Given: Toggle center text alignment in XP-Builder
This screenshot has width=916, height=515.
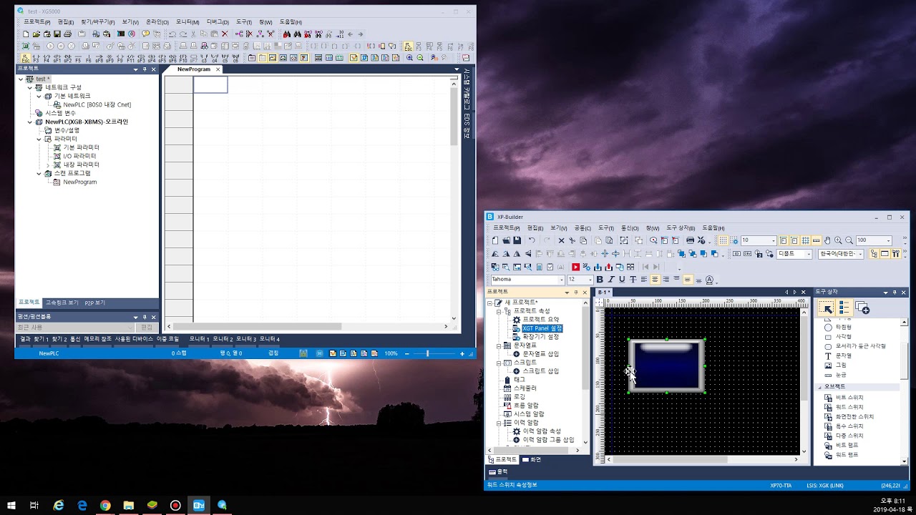Looking at the screenshot, I should tap(655, 280).
